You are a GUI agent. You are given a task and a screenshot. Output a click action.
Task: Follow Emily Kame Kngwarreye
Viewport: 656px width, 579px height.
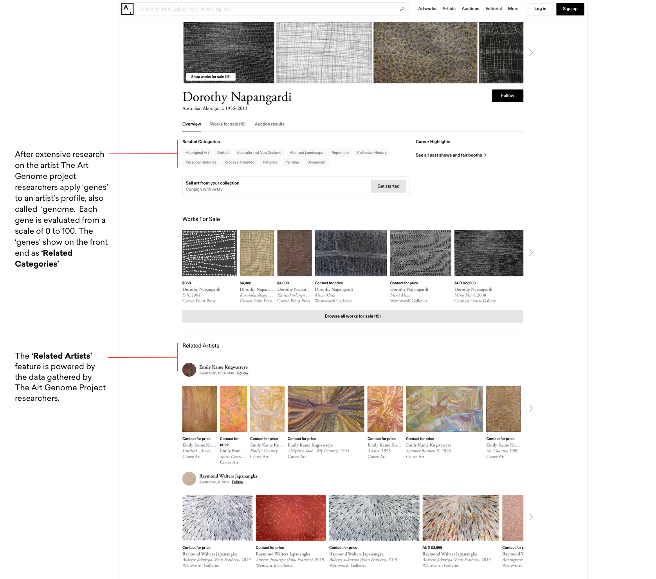[243, 373]
